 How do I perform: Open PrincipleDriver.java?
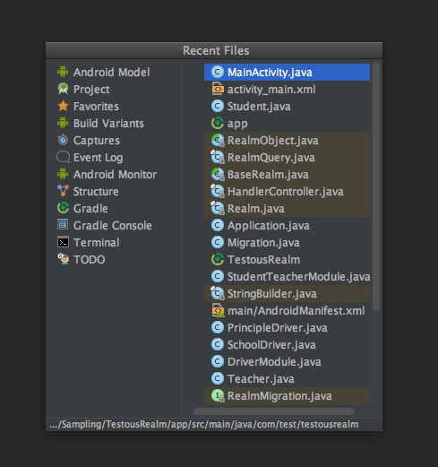pyautogui.click(x=287, y=327)
